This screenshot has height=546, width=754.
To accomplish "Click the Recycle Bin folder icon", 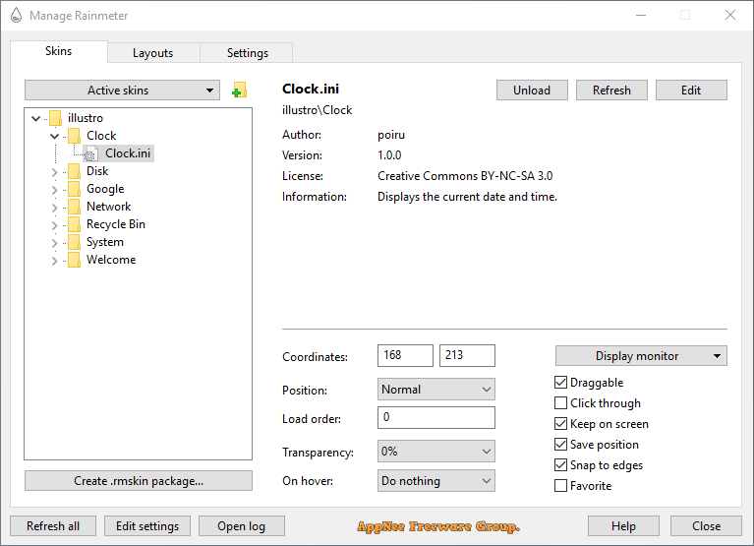I will tap(74, 224).
